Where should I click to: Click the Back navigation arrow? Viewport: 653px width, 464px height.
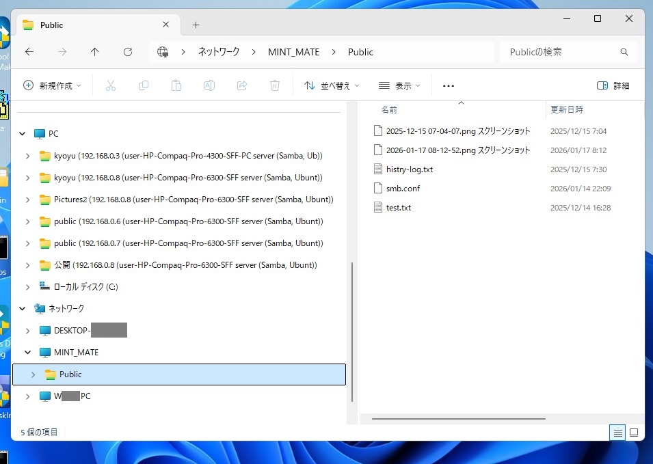[29, 52]
